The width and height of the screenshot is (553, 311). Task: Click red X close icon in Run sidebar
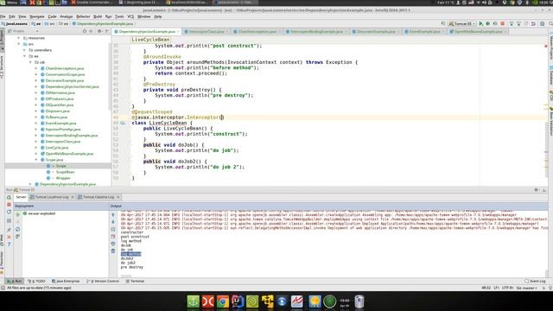tap(10, 237)
